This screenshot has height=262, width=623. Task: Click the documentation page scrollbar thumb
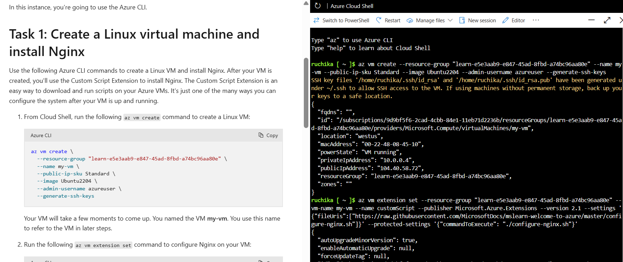[306, 93]
